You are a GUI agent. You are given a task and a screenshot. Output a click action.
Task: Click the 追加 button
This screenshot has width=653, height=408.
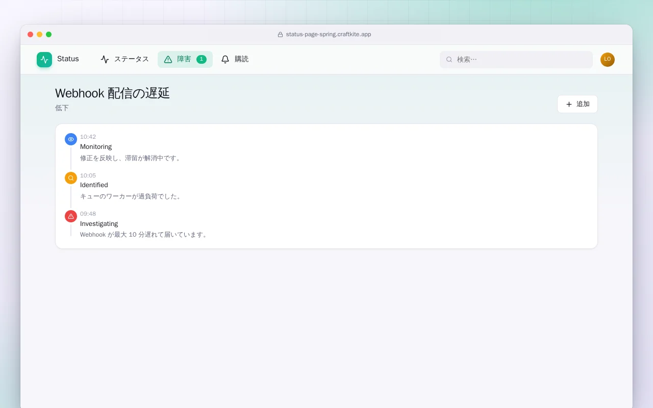tap(577, 104)
